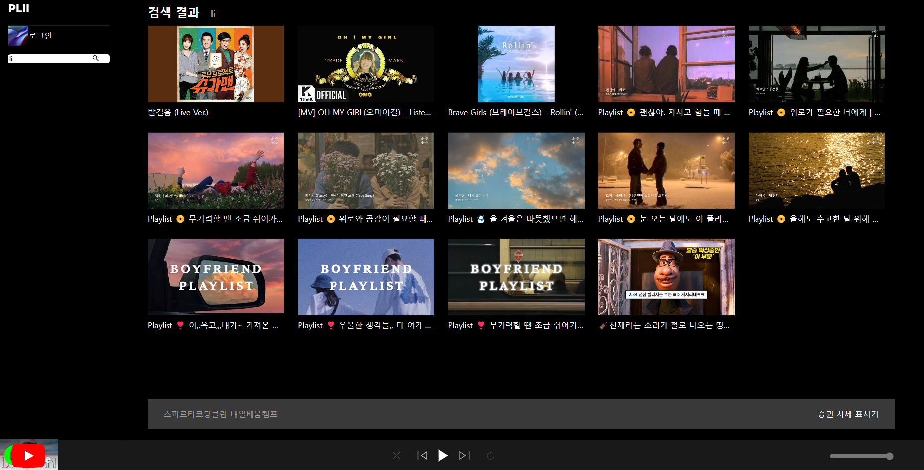Toggle shuffle playback
Screen dimensions: 924x470
(396, 456)
